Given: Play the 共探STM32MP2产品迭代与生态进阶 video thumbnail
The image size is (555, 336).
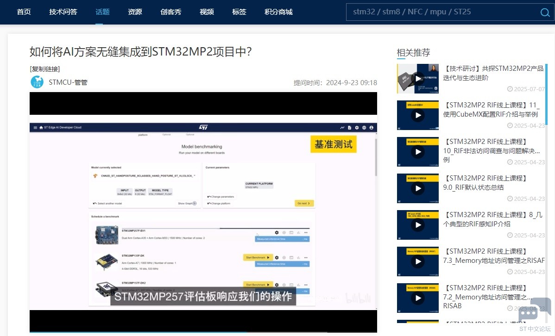Looking at the screenshot, I should point(418,79).
